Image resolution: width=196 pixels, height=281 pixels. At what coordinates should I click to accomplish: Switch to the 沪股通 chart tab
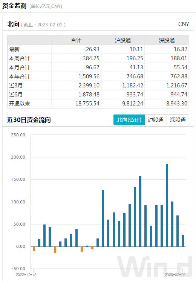(155, 120)
